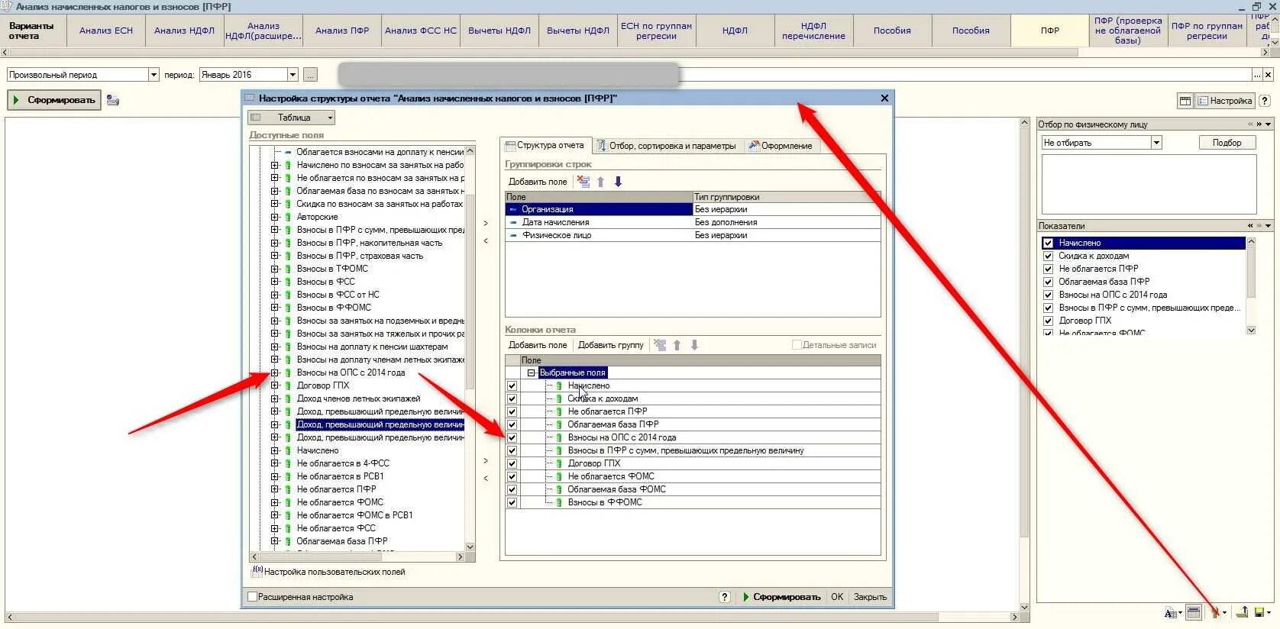Viewport: 1280px width, 629px height.
Task: Open user field settings f(x) icon
Action: tap(257, 571)
